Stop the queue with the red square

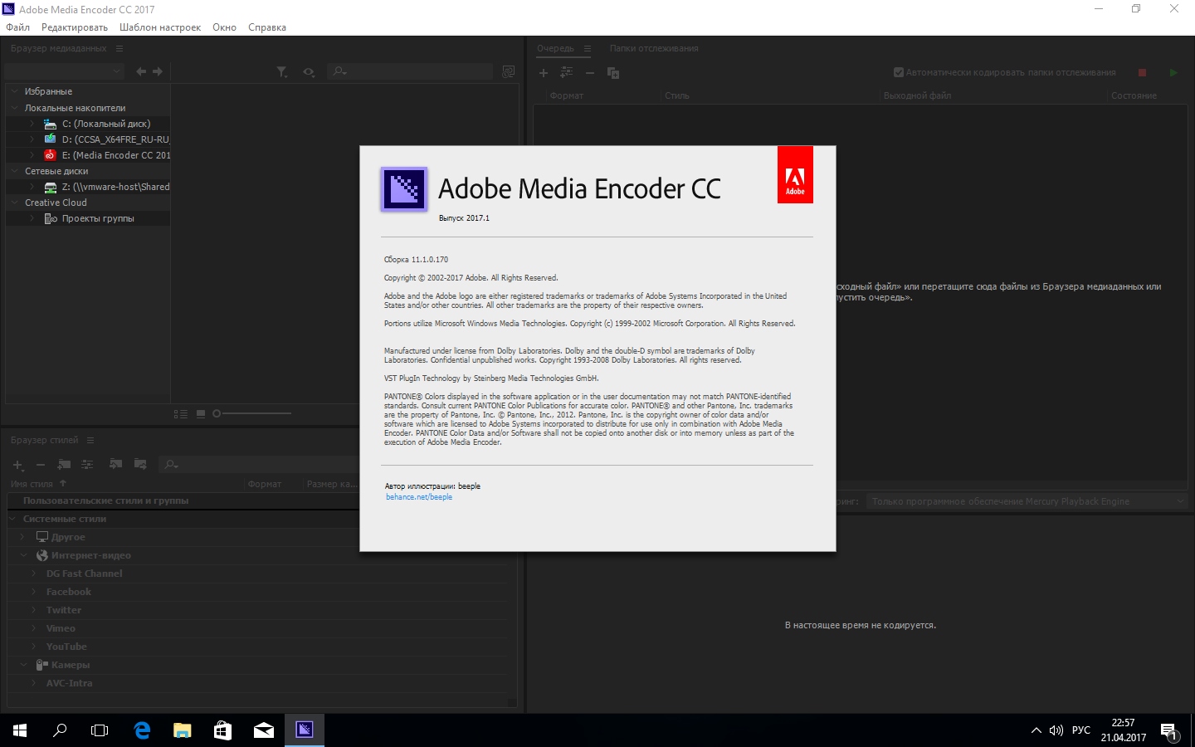[x=1142, y=73]
